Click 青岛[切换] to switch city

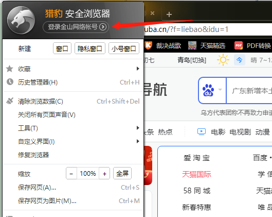[x=192, y=60]
